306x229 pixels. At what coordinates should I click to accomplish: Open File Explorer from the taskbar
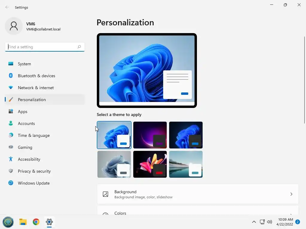(23, 222)
